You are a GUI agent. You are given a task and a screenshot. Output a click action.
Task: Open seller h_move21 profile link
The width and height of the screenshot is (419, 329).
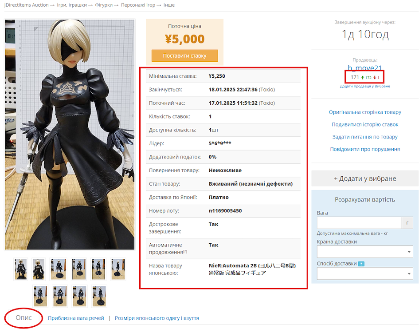coord(365,67)
